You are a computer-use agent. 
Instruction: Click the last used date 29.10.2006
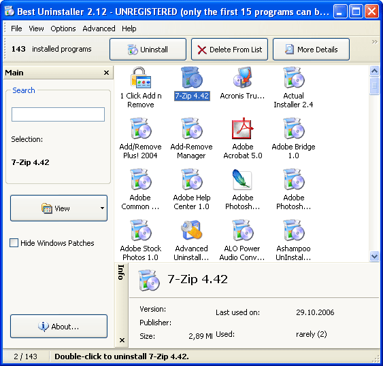pyautogui.click(x=315, y=312)
